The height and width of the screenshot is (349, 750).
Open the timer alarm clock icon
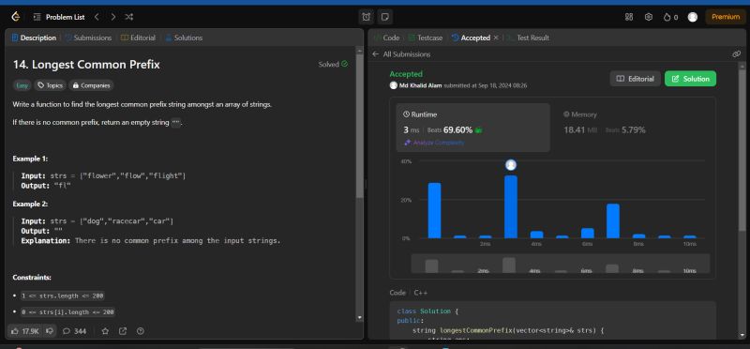tap(366, 17)
